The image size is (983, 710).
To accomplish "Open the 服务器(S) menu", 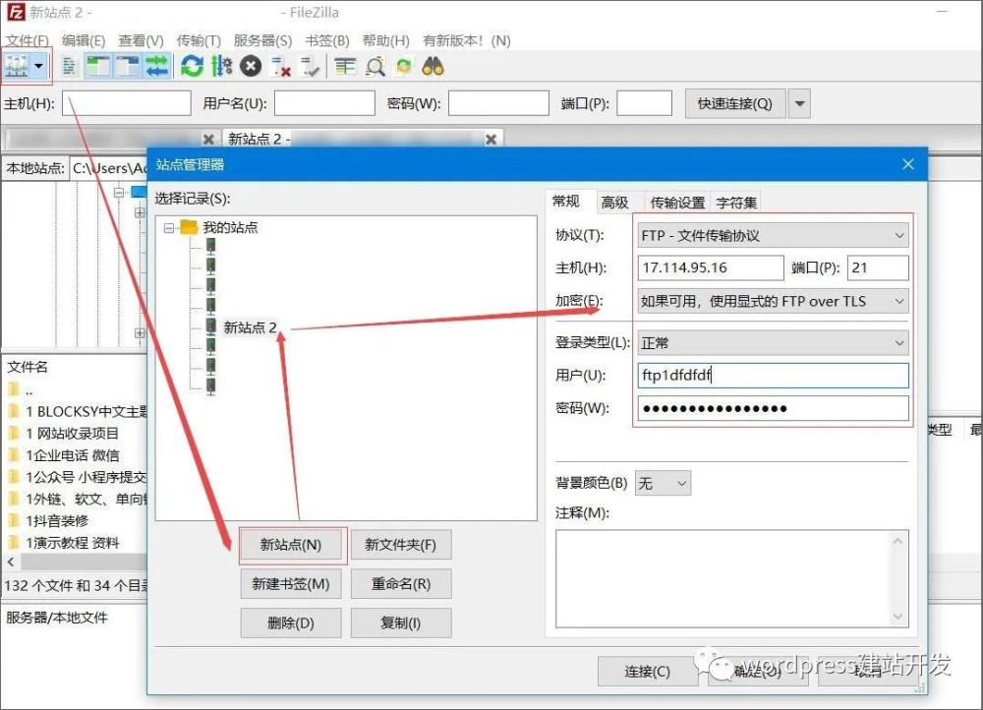I will tap(262, 40).
